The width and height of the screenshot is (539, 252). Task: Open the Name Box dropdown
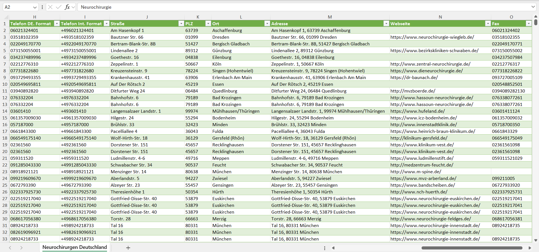click(35, 7)
